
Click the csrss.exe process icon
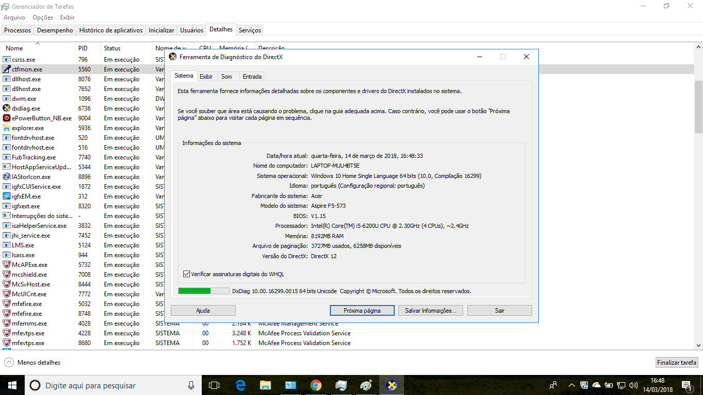point(7,60)
